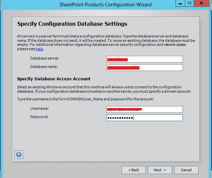The height and width of the screenshot is (178, 212).
Task: Close the wizard with red X
Action: (x=201, y=3)
